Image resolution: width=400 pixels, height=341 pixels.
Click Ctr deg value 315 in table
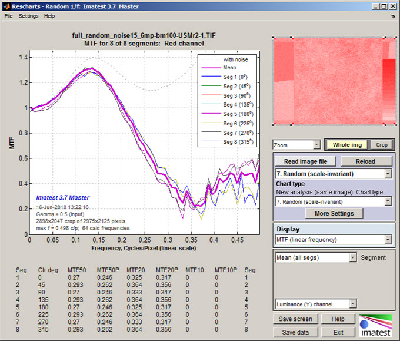(43, 329)
